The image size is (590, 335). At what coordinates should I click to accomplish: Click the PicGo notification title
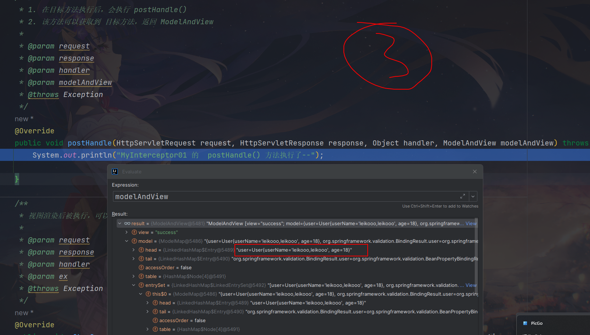537,323
